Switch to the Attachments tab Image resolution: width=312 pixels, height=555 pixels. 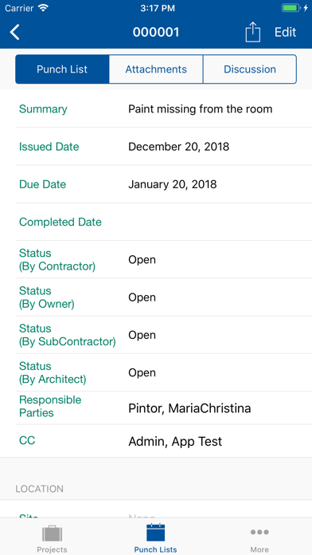click(x=156, y=69)
